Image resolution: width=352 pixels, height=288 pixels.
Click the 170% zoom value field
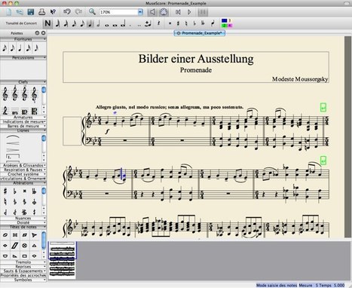118,12
